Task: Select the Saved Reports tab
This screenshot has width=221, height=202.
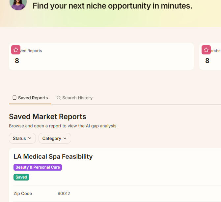Action: click(30, 98)
